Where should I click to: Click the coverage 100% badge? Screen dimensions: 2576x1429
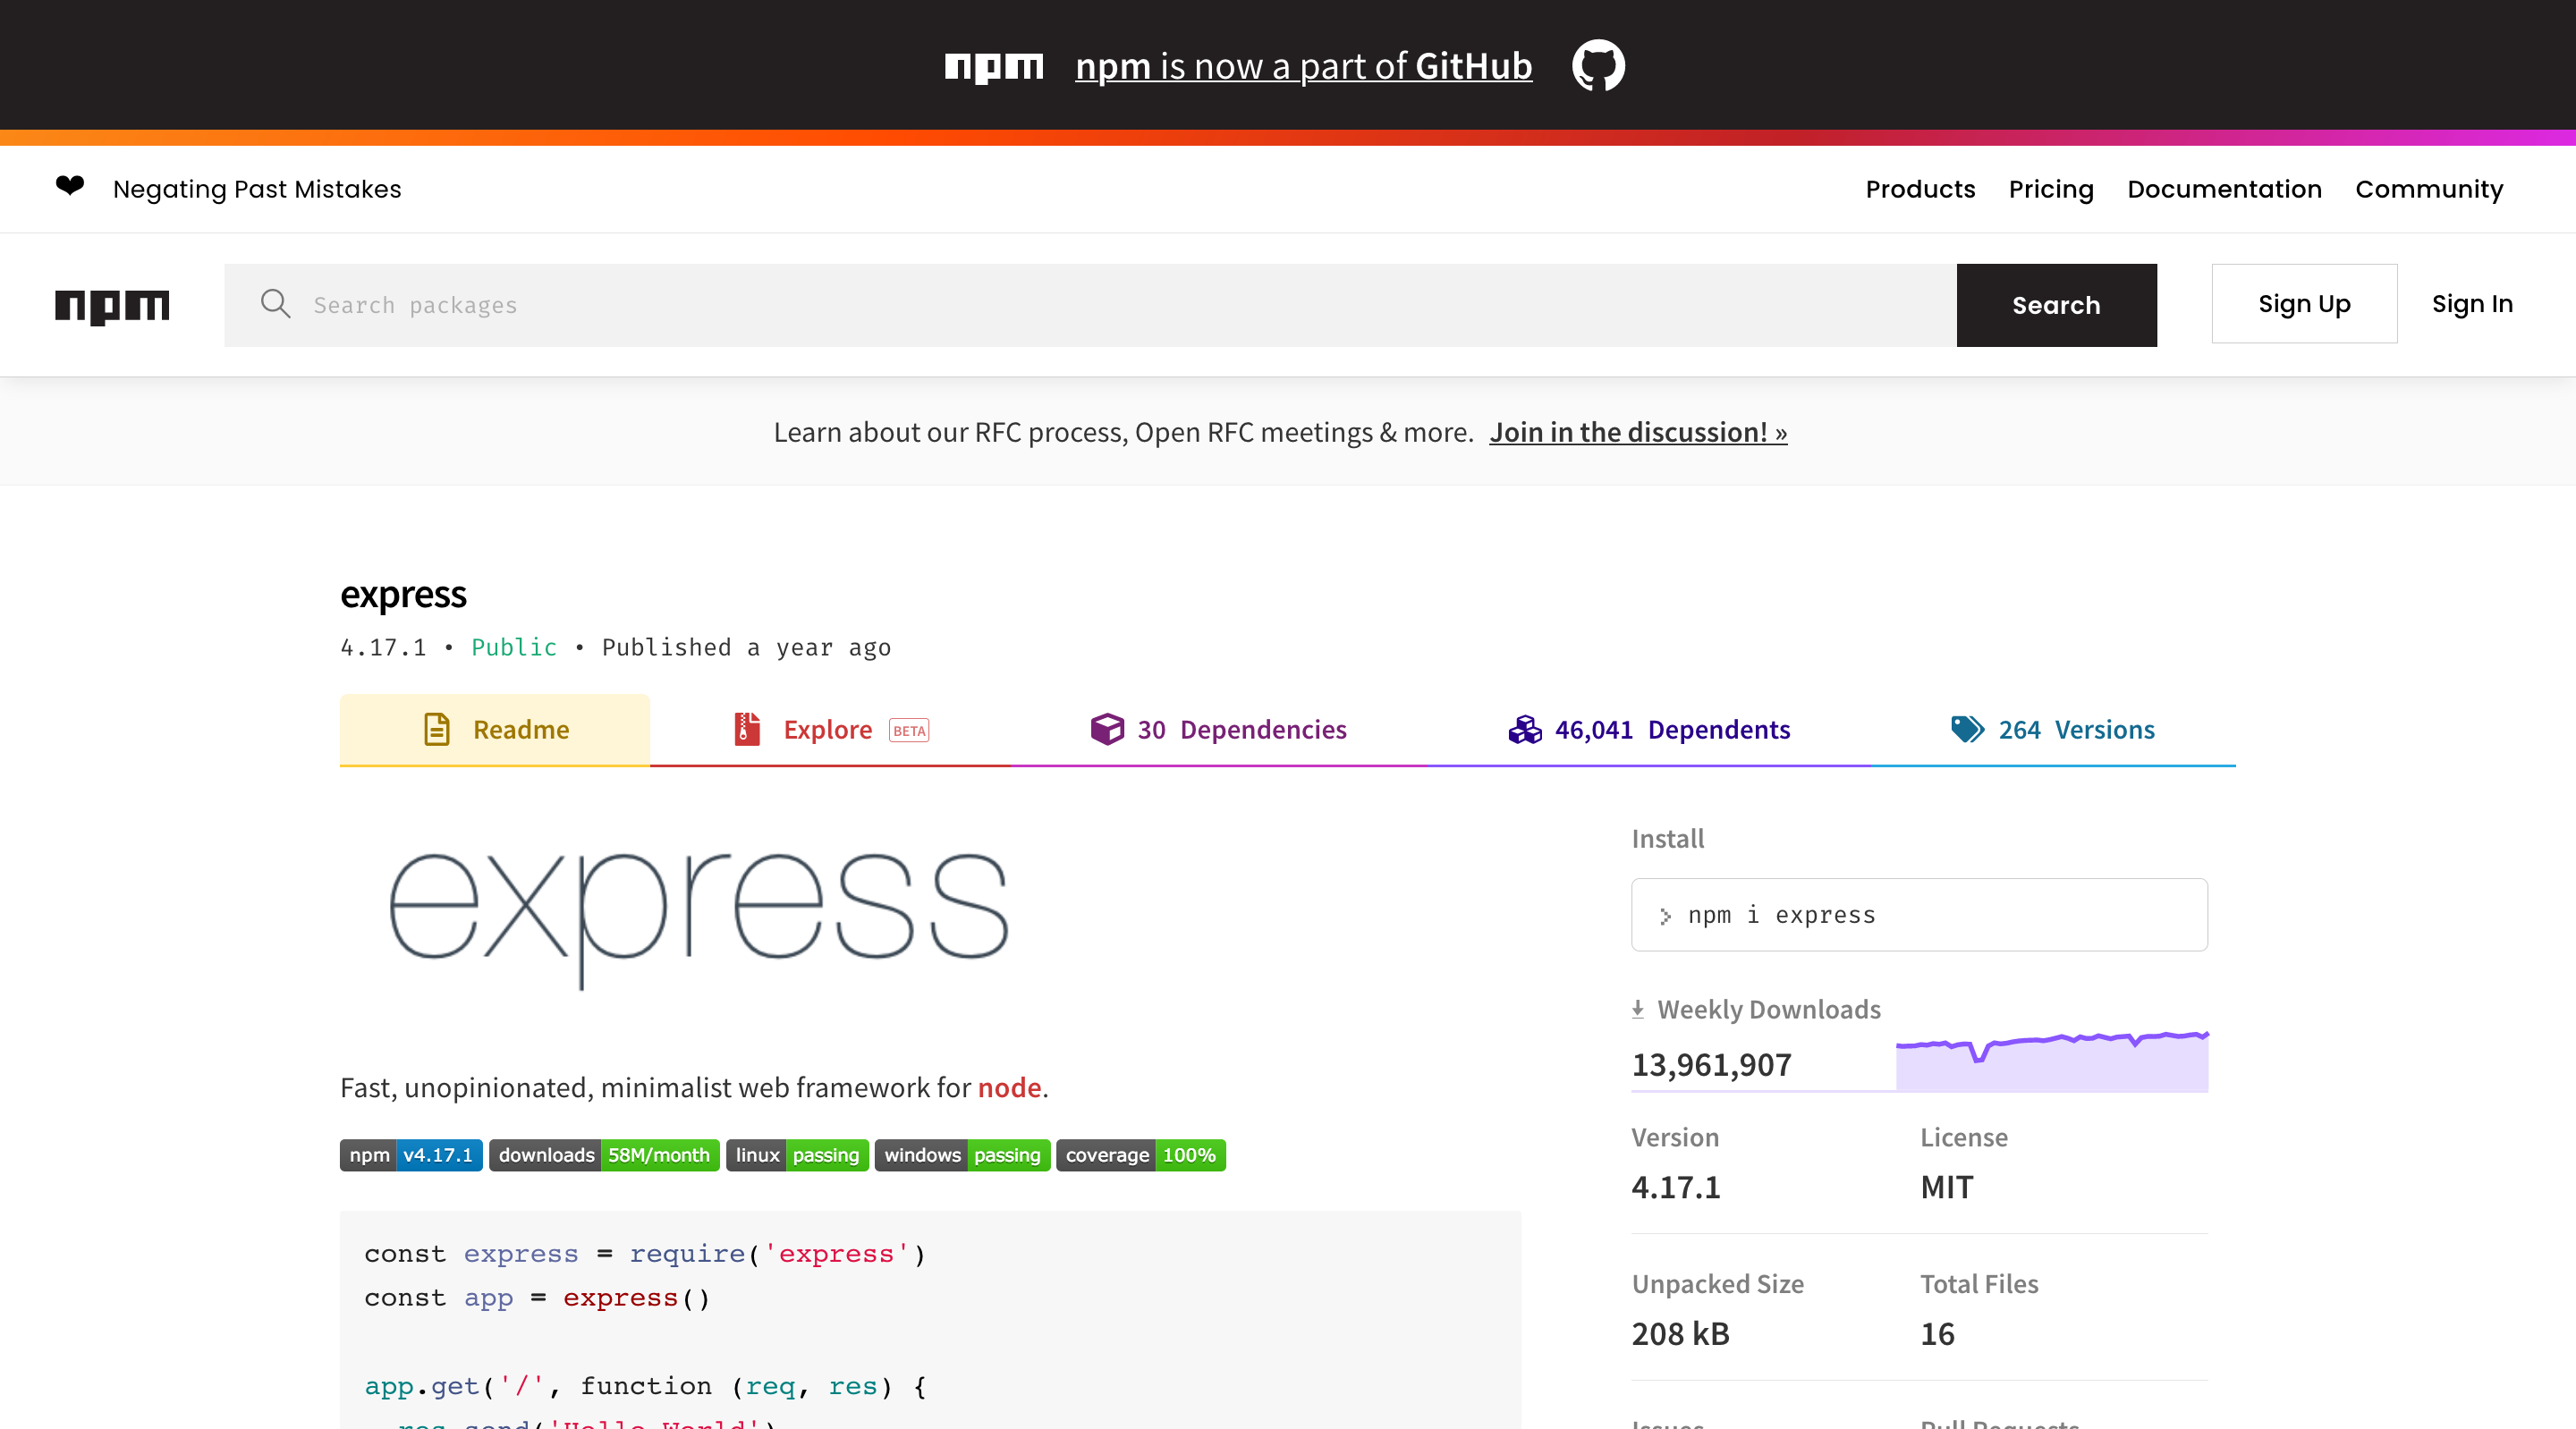1140,1155
